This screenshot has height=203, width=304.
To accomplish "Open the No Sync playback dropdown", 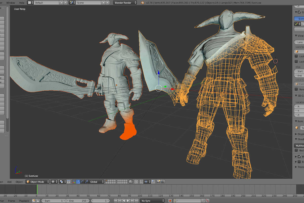I will [x=152, y=201].
